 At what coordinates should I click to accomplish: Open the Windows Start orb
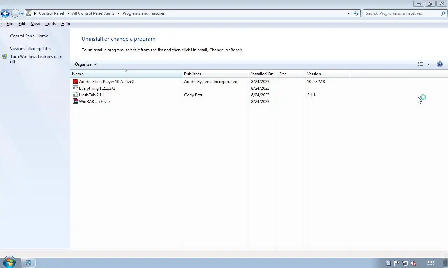coord(9,262)
